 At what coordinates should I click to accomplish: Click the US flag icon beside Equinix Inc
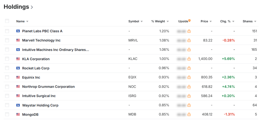[18, 77]
